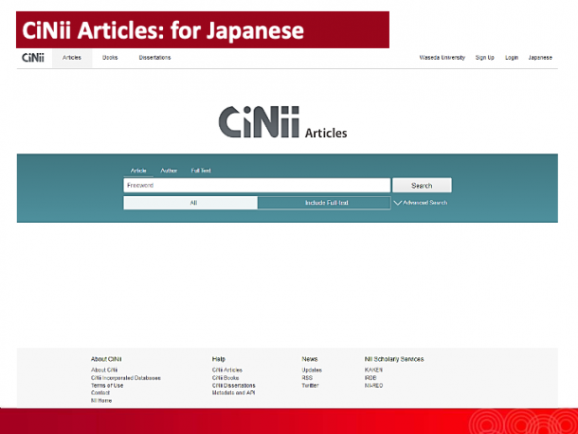Screen dimensions: 578x434
Task: Open Updates news link
Action: click(312, 370)
